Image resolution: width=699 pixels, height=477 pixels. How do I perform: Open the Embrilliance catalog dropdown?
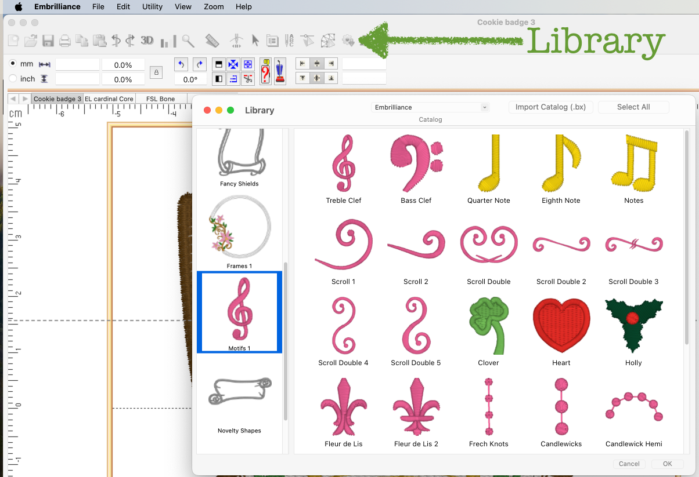pos(430,107)
